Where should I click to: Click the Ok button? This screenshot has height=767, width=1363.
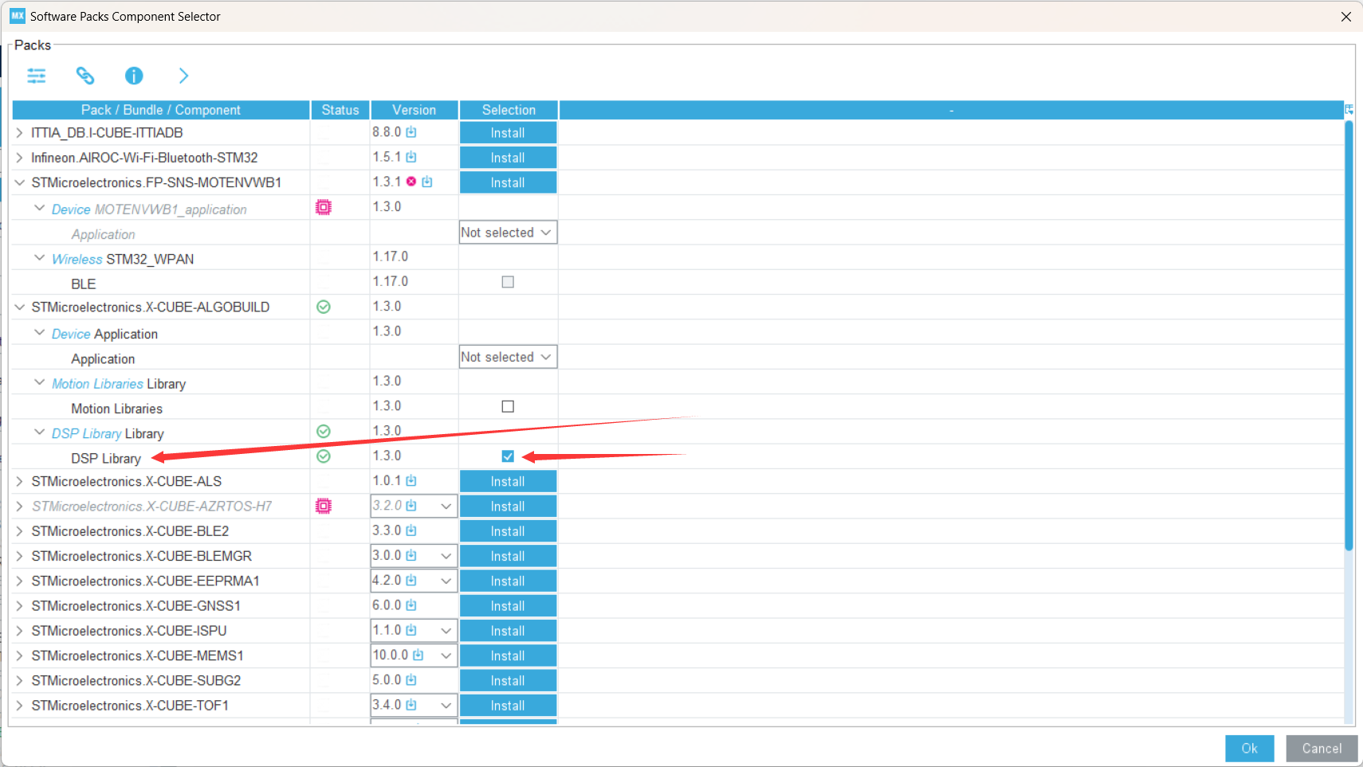tap(1249, 748)
